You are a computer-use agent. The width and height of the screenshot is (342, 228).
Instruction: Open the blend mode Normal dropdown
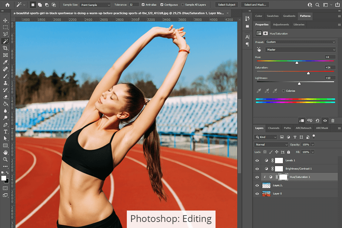[x=271, y=145]
